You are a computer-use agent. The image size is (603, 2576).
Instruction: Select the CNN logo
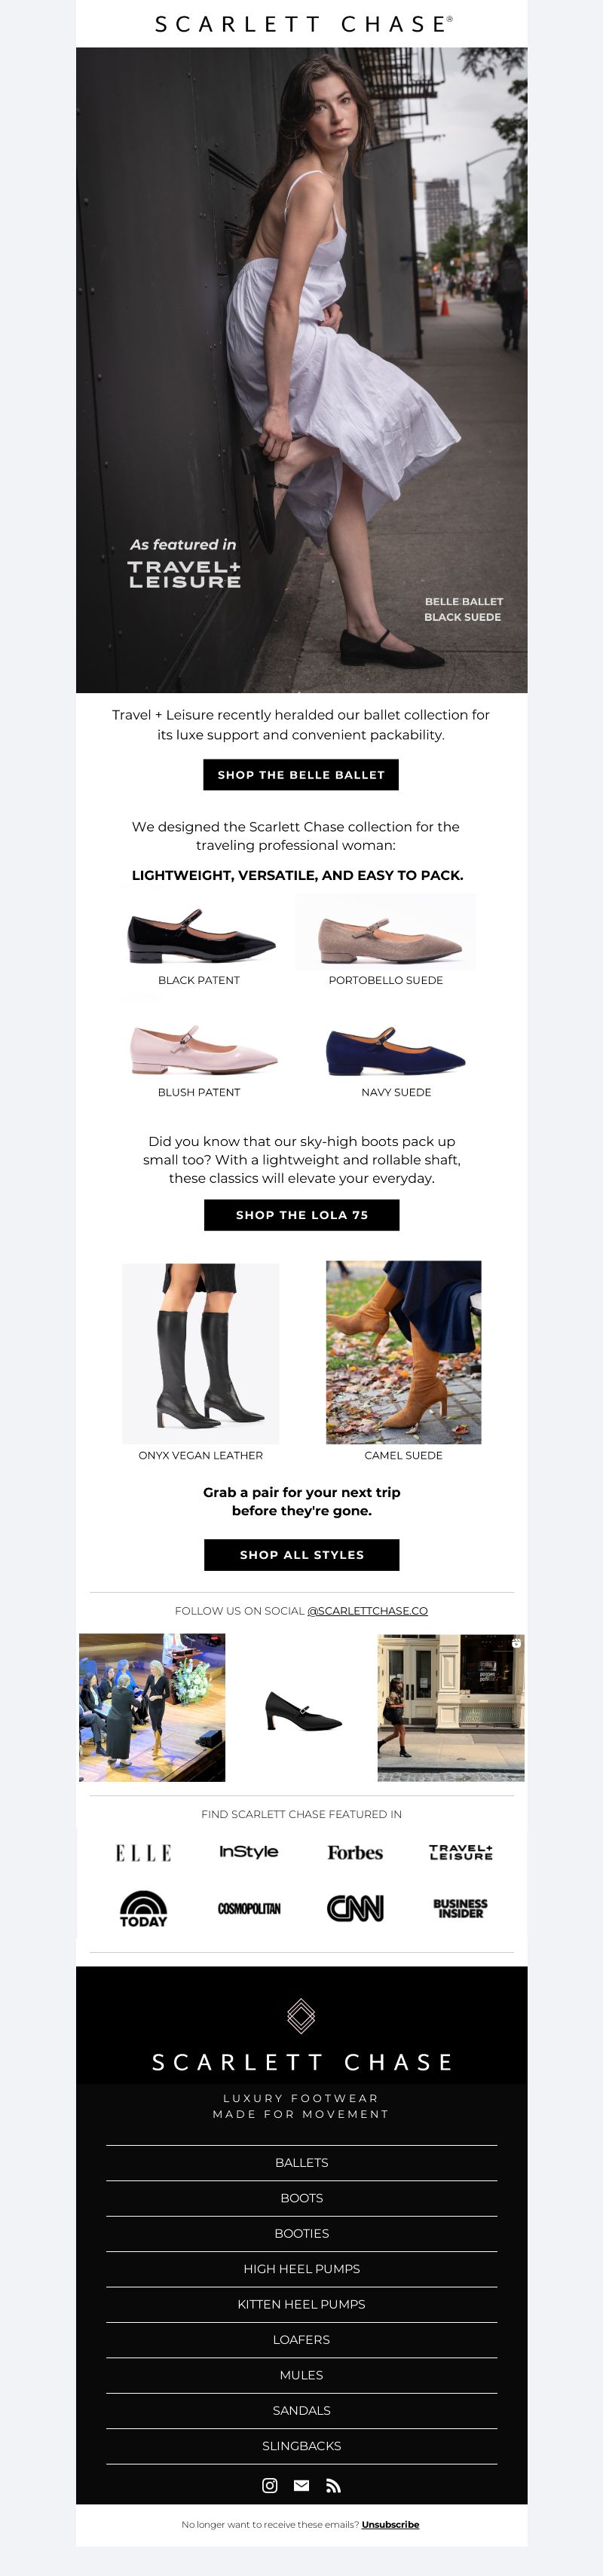coord(355,1908)
